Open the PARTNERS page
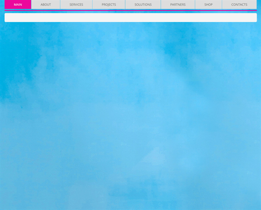 178,4
